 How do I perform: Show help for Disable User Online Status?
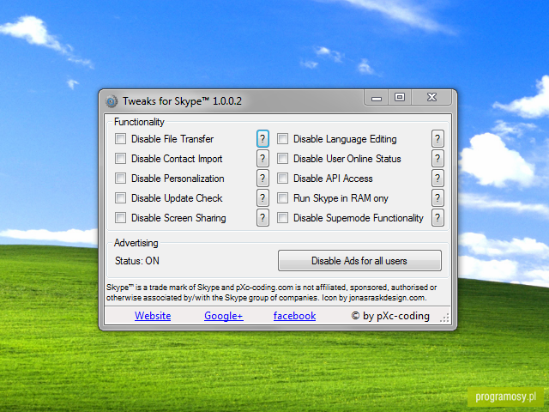[x=437, y=159]
